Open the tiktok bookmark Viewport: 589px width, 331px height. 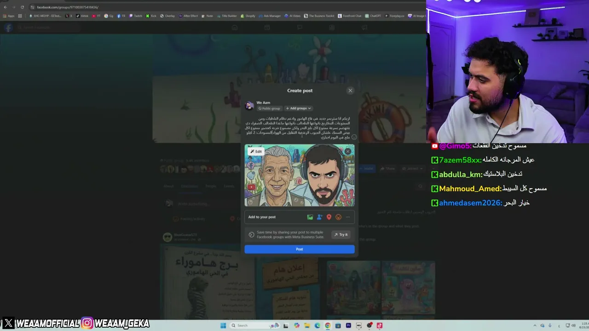[82, 16]
